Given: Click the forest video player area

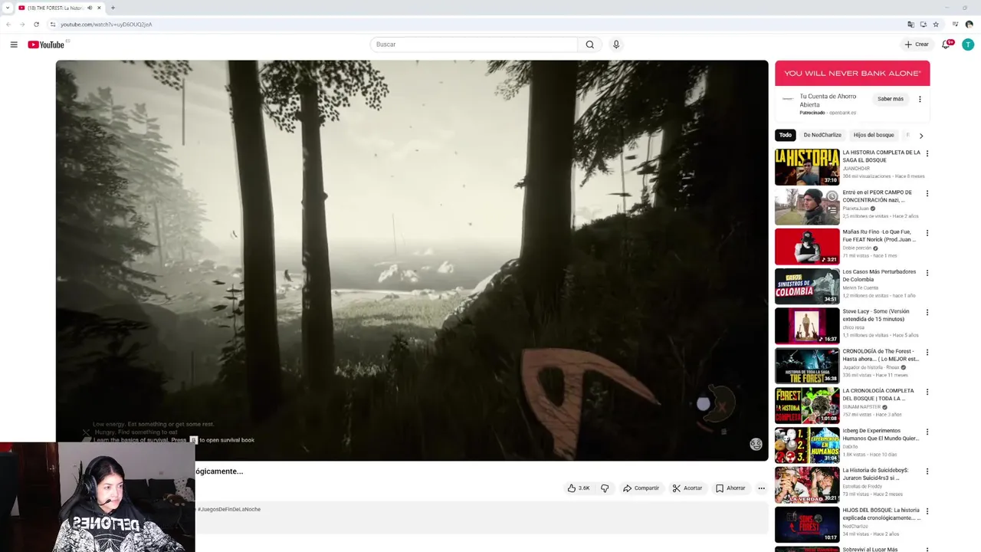Looking at the screenshot, I should 412,261.
